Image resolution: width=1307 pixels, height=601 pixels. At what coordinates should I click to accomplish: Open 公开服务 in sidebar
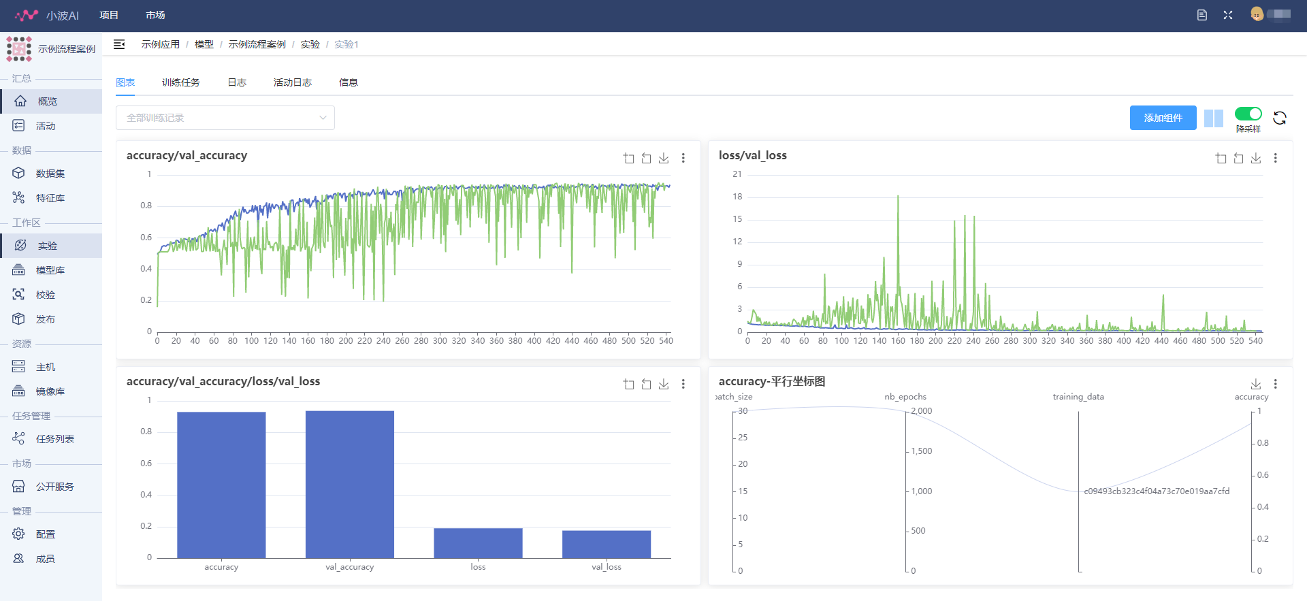[51, 487]
